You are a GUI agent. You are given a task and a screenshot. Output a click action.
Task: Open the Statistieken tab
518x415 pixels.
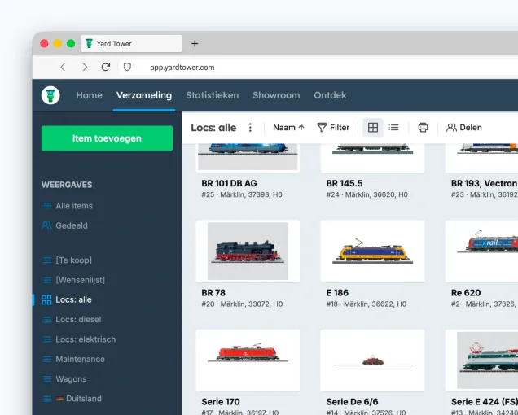click(212, 95)
